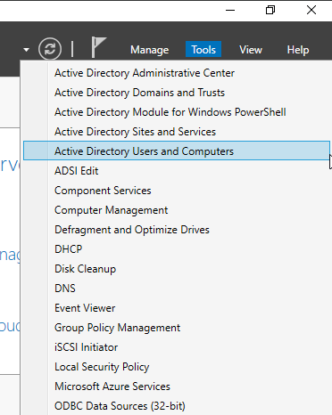
Task: Open iSCSI Initiator
Action: [86, 347]
